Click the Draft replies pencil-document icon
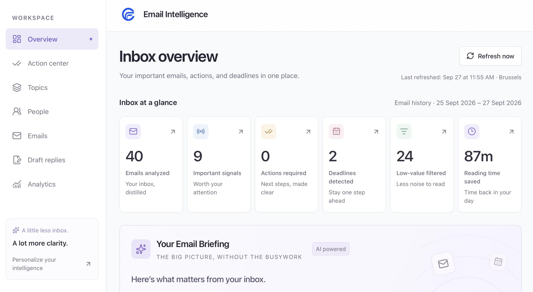 coord(17,160)
